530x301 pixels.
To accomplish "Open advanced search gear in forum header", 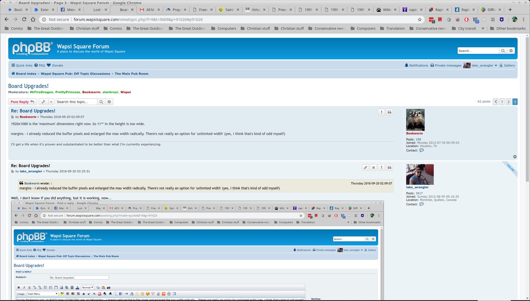I will click(511, 51).
